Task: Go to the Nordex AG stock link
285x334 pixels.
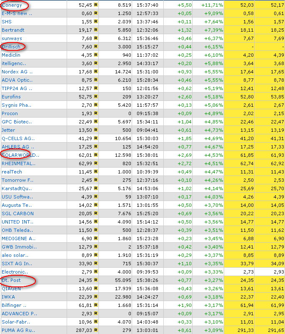Action: coord(17,72)
